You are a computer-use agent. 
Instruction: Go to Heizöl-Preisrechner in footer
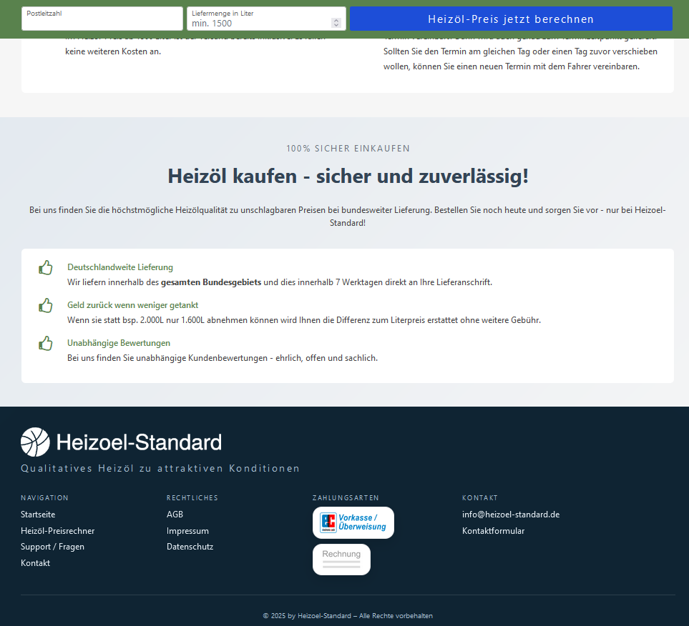pyautogui.click(x=57, y=531)
